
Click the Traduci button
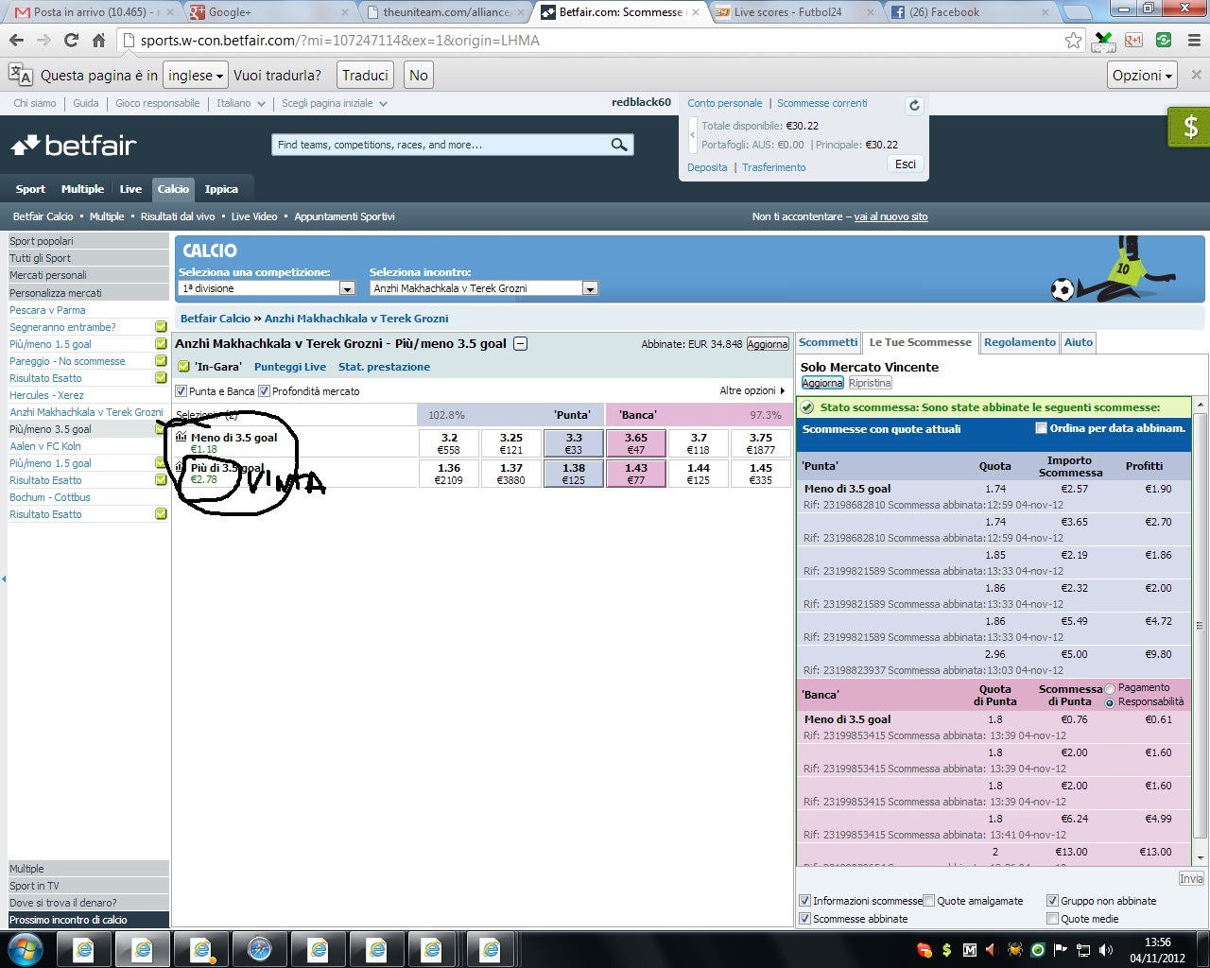[365, 76]
